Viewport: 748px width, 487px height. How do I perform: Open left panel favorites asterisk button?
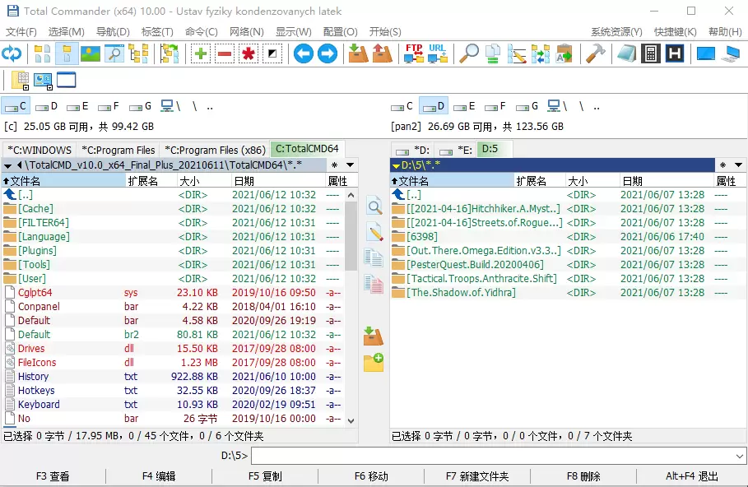coord(334,165)
